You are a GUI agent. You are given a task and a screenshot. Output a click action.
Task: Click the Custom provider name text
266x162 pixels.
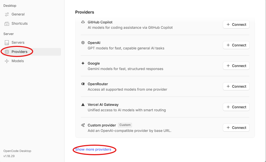102,125
